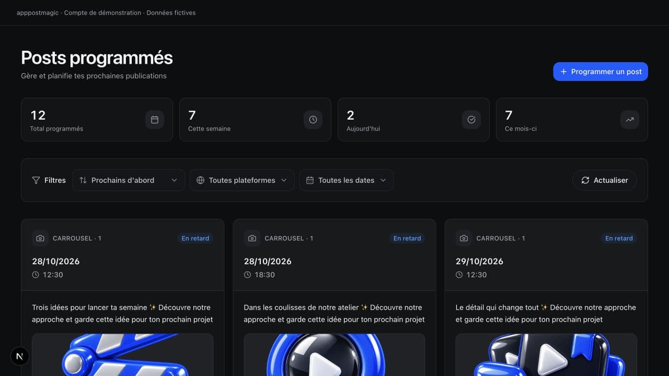Viewport: 669px width, 376px height.
Task: Click the Actualiser refresh button
Action: tap(605, 180)
